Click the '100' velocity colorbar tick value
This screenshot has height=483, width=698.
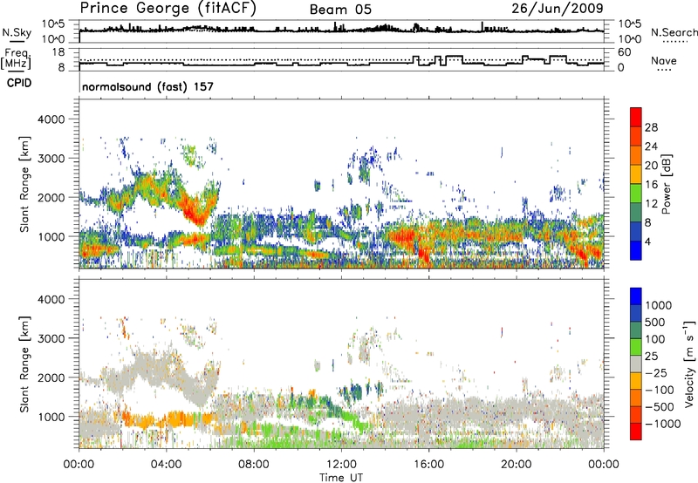coord(655,339)
